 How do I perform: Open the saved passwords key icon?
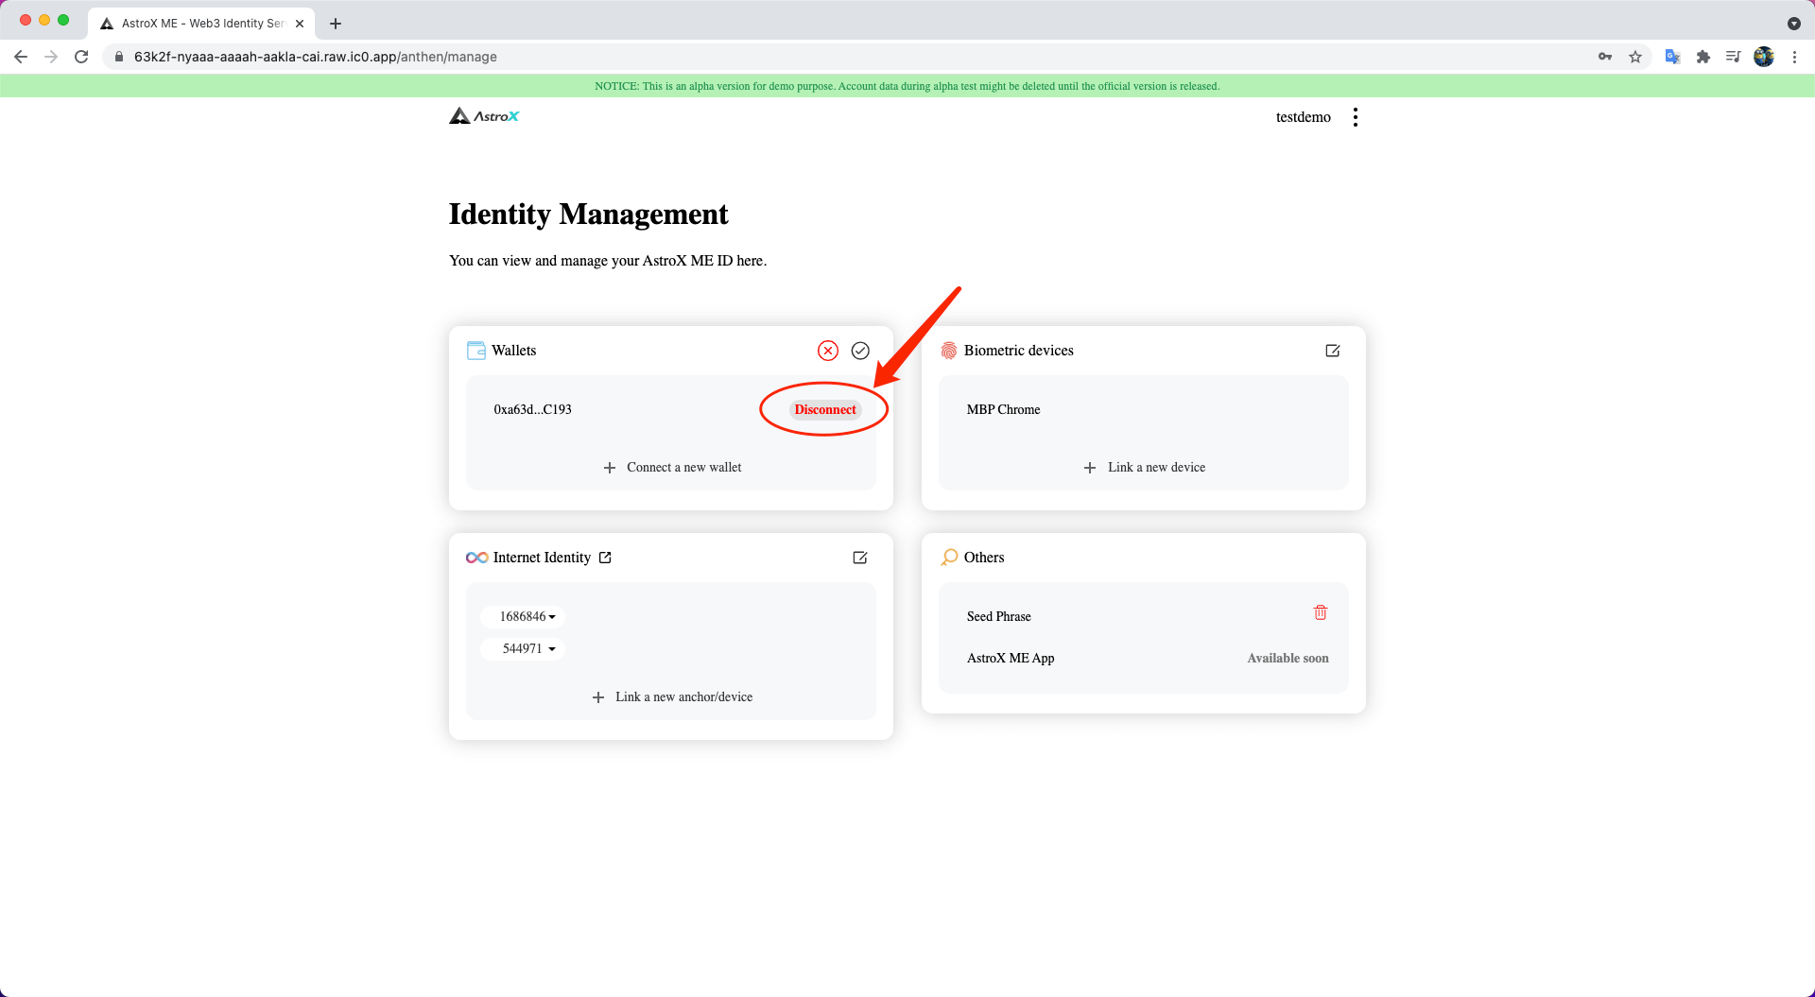[1605, 57]
